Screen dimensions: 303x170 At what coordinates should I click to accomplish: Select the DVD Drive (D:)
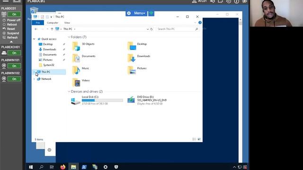147,100
